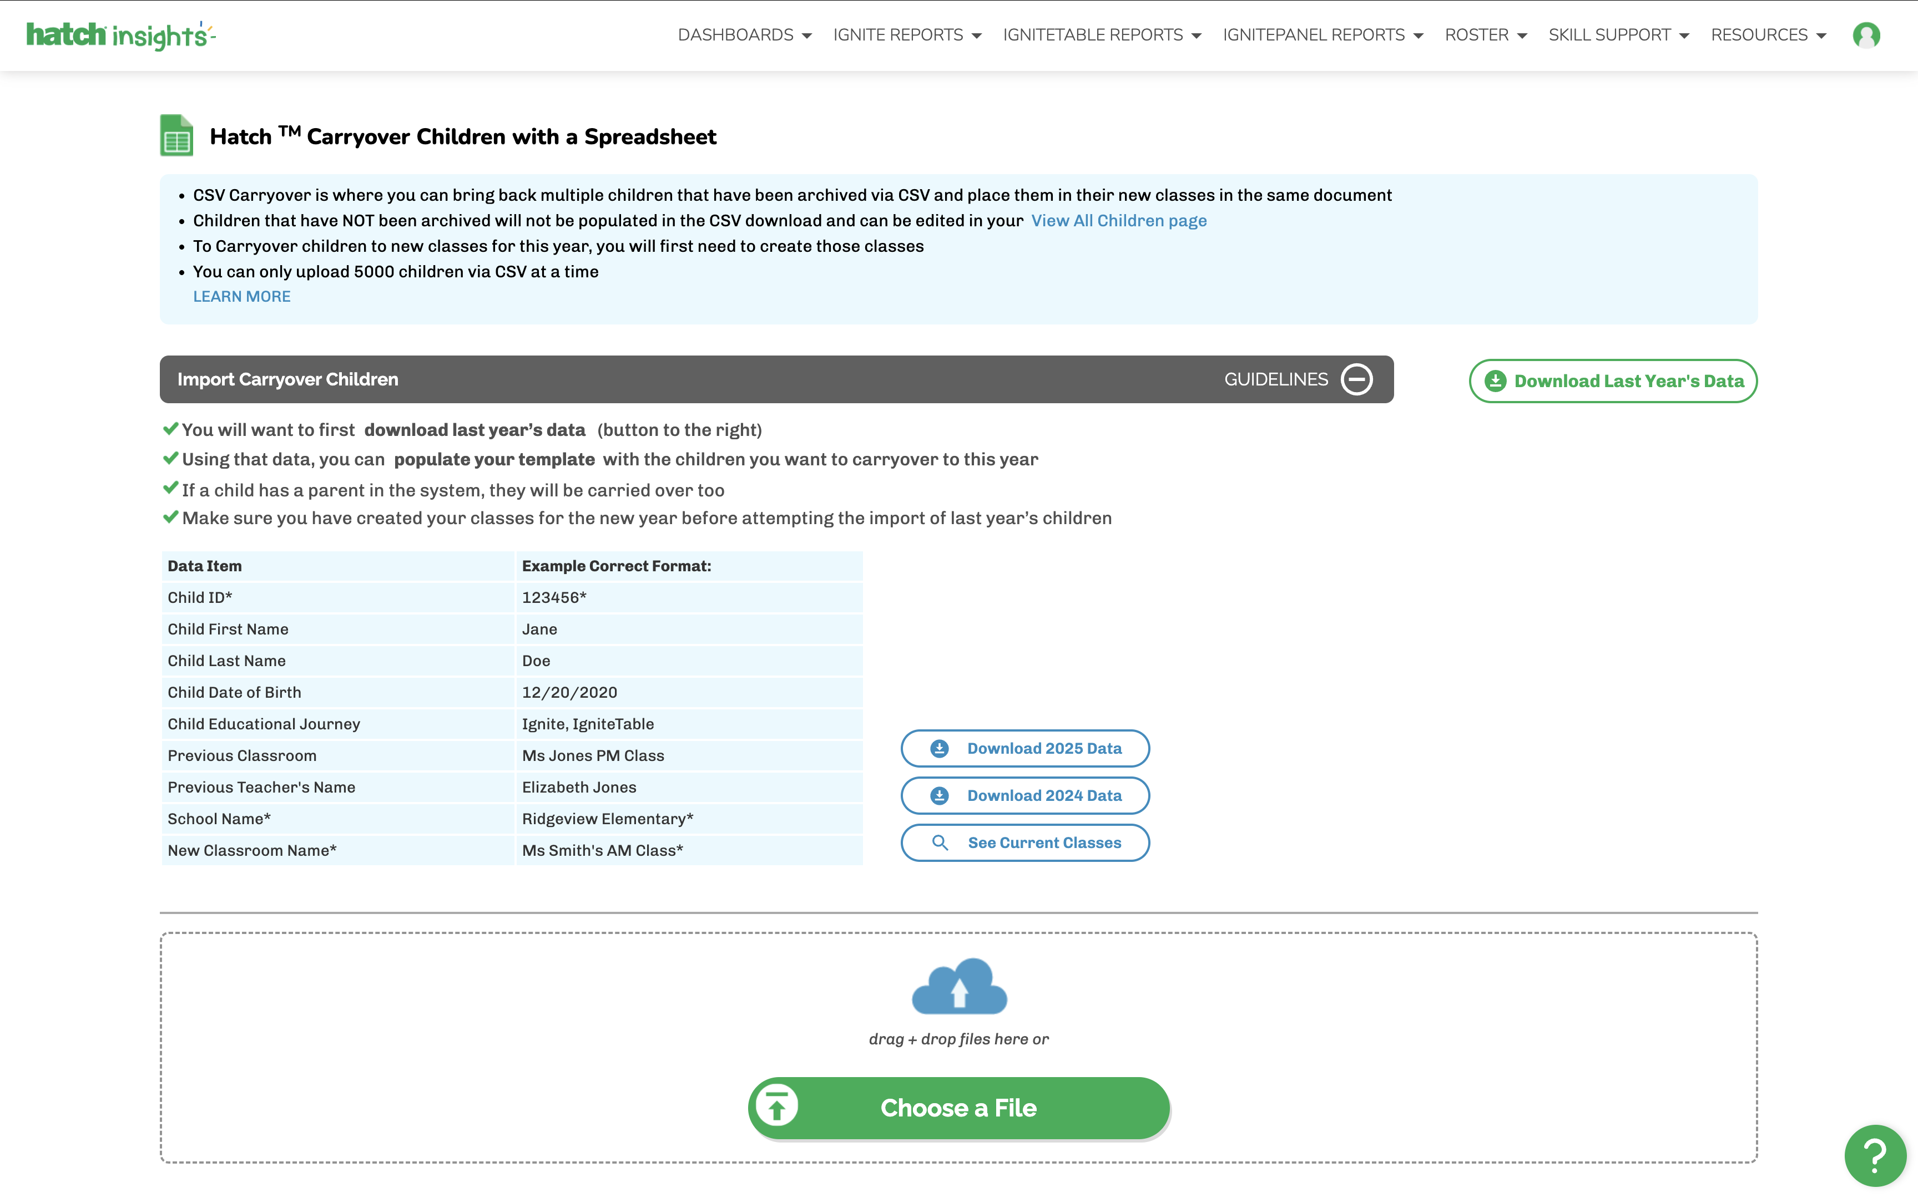Click the School Name* row label
Image resolution: width=1918 pixels, height=1198 pixels.
(339, 819)
